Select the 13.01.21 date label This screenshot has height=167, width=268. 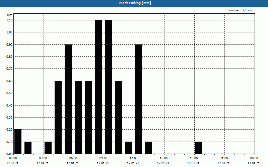pyautogui.click(x=254, y=163)
